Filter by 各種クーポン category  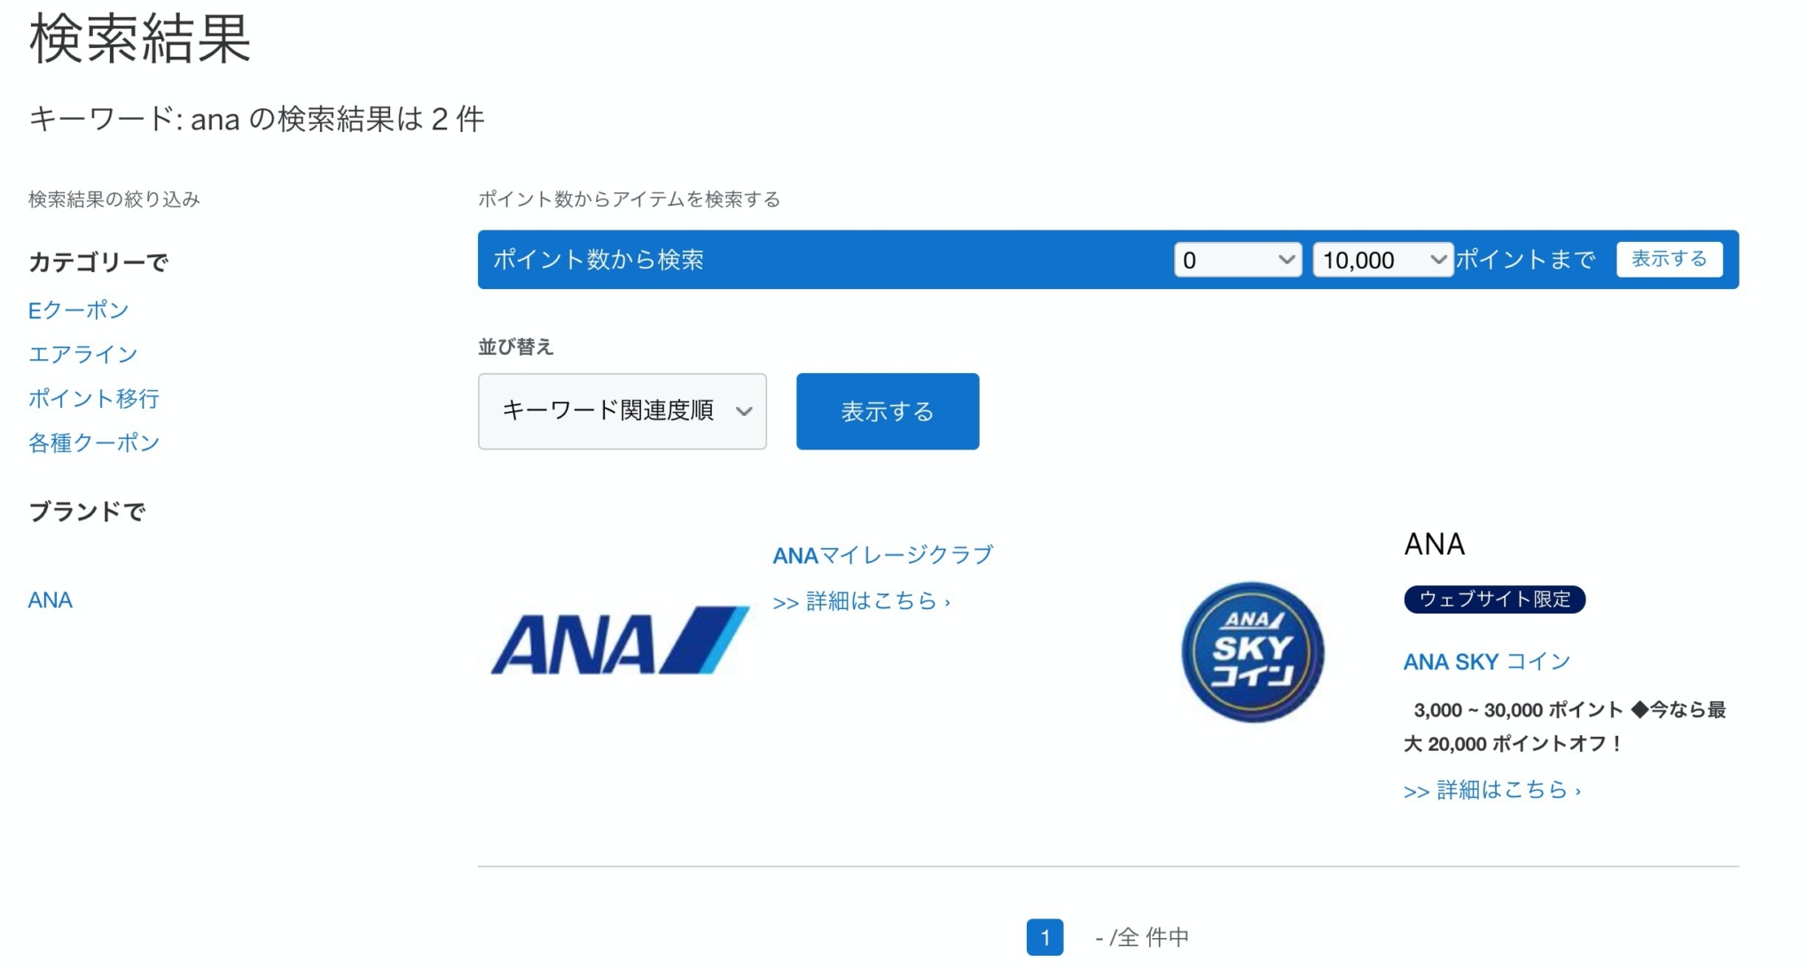(x=94, y=443)
